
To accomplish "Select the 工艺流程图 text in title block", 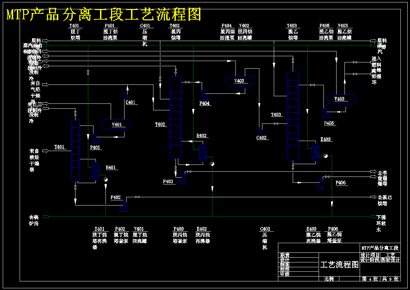I will tap(339, 264).
